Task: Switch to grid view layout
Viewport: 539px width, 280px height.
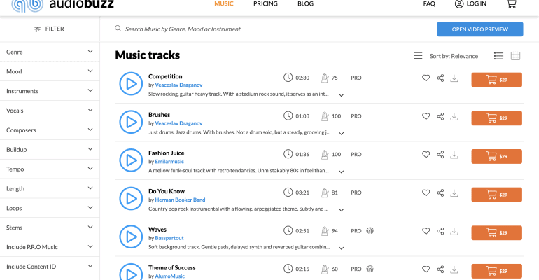Action: pos(515,56)
